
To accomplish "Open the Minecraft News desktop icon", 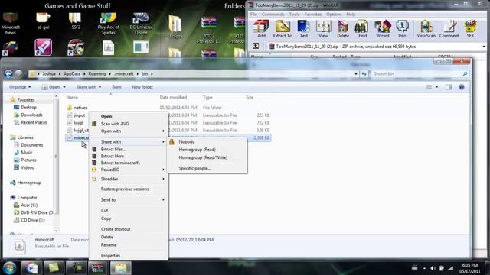I will [10, 23].
